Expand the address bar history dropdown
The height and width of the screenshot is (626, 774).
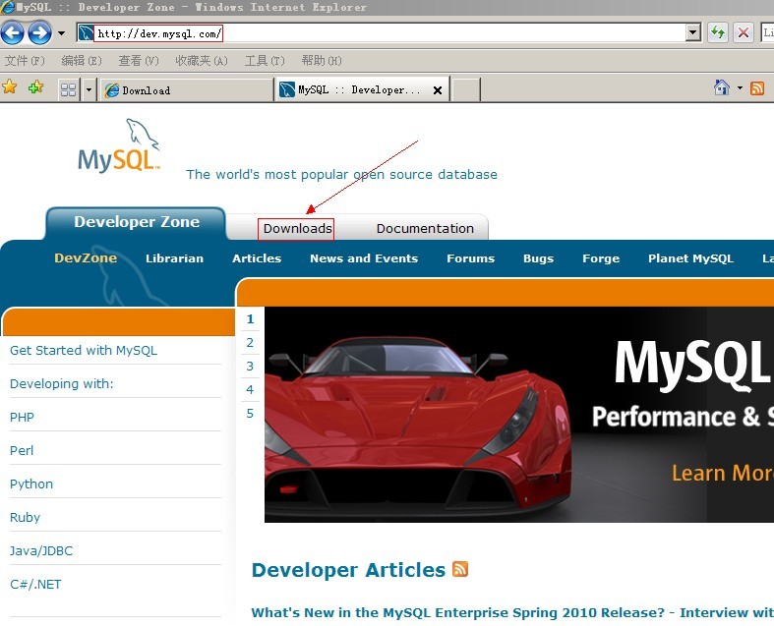[x=693, y=33]
